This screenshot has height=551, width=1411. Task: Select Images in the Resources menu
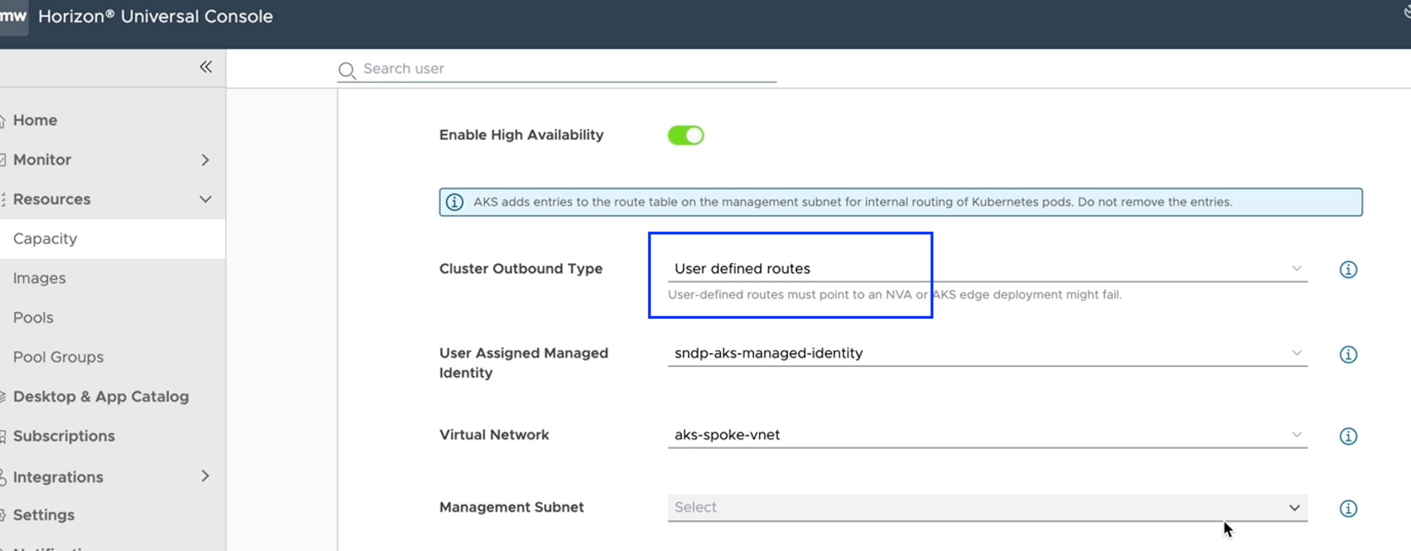(x=39, y=278)
